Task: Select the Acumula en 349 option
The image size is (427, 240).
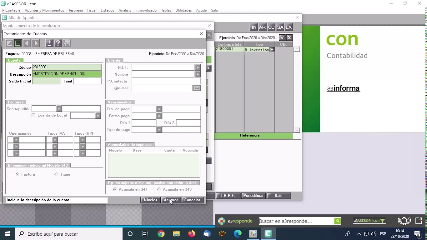Action: coord(159,189)
